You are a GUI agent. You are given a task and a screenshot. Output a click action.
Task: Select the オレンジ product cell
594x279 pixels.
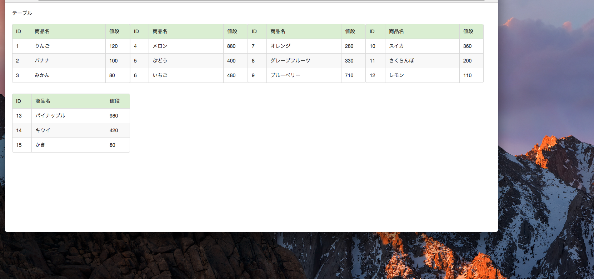304,46
